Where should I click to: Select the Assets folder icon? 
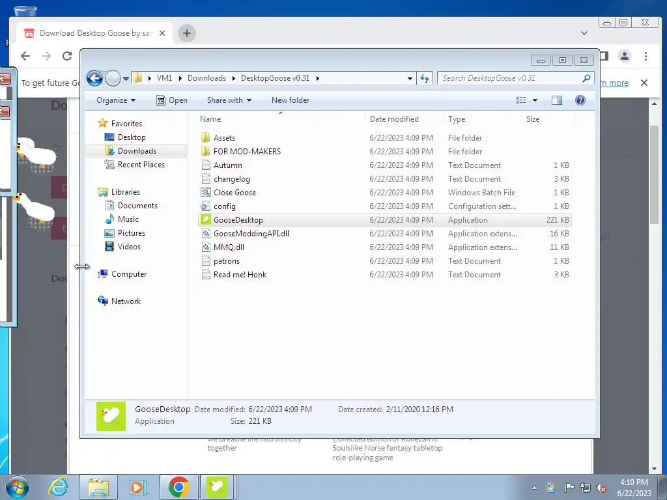(x=205, y=138)
